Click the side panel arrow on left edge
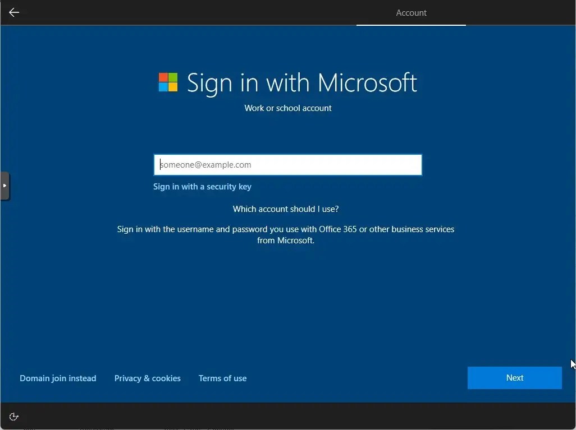The image size is (576, 430). [4, 186]
